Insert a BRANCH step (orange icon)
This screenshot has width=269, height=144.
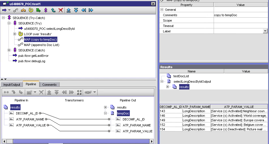click(23, 10)
